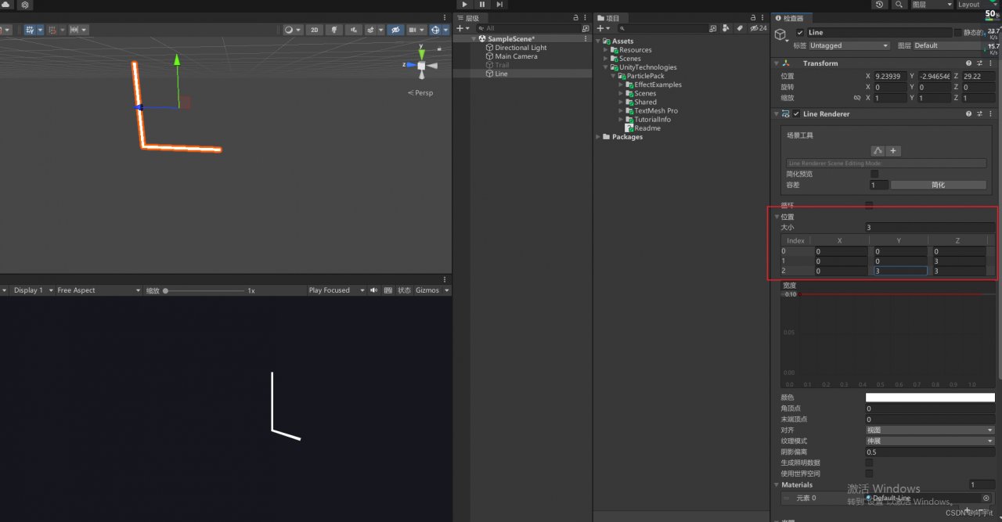Start Play mode with the play button
The width and height of the screenshot is (1002, 522).
[x=465, y=5]
